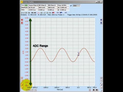Click the red curve trace toolbar icon
Viewport: 123px width, 92px height.
pyautogui.click(x=38, y=13)
